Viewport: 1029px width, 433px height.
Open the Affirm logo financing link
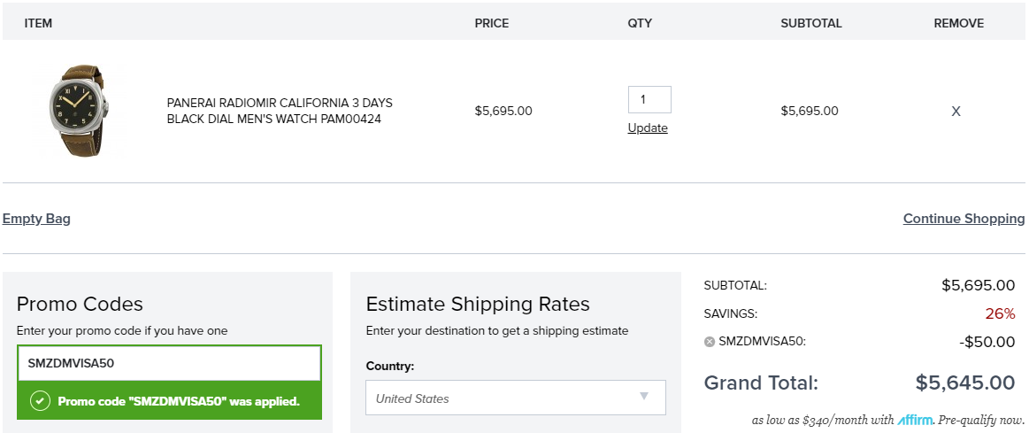pyautogui.click(x=915, y=420)
